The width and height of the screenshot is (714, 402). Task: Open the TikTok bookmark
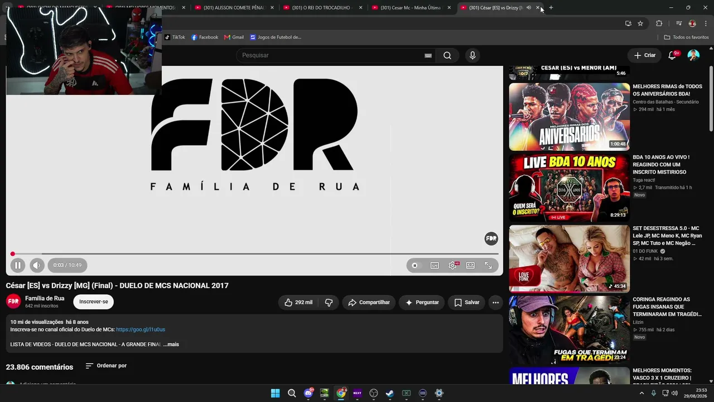point(175,37)
